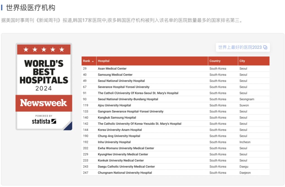The image size is (285, 187).
Task: Click the paragraph mentioning 《新闻周刊》
Action: coord(122,20)
